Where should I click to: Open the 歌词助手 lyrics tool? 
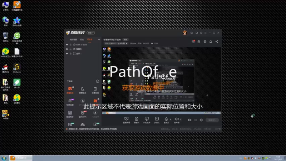70,114
